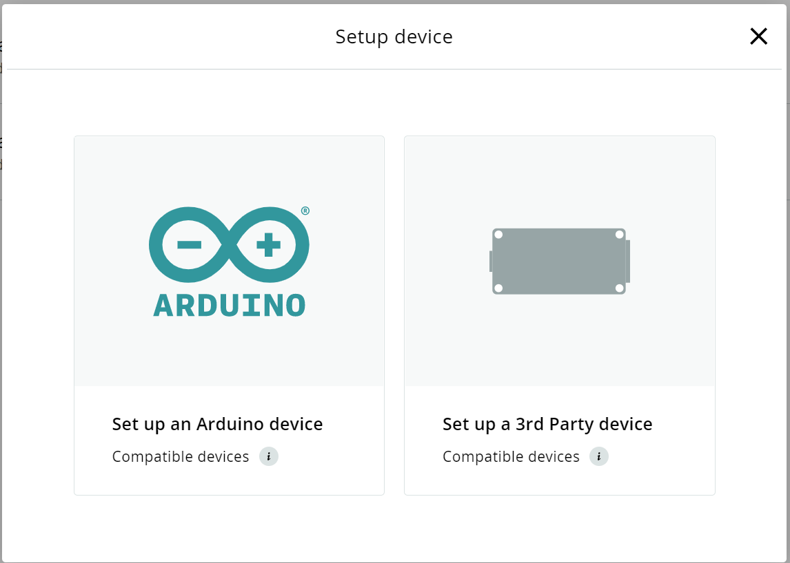Image resolution: width=790 pixels, height=563 pixels.
Task: Click the gray generic board illustration
Action: [x=560, y=261]
